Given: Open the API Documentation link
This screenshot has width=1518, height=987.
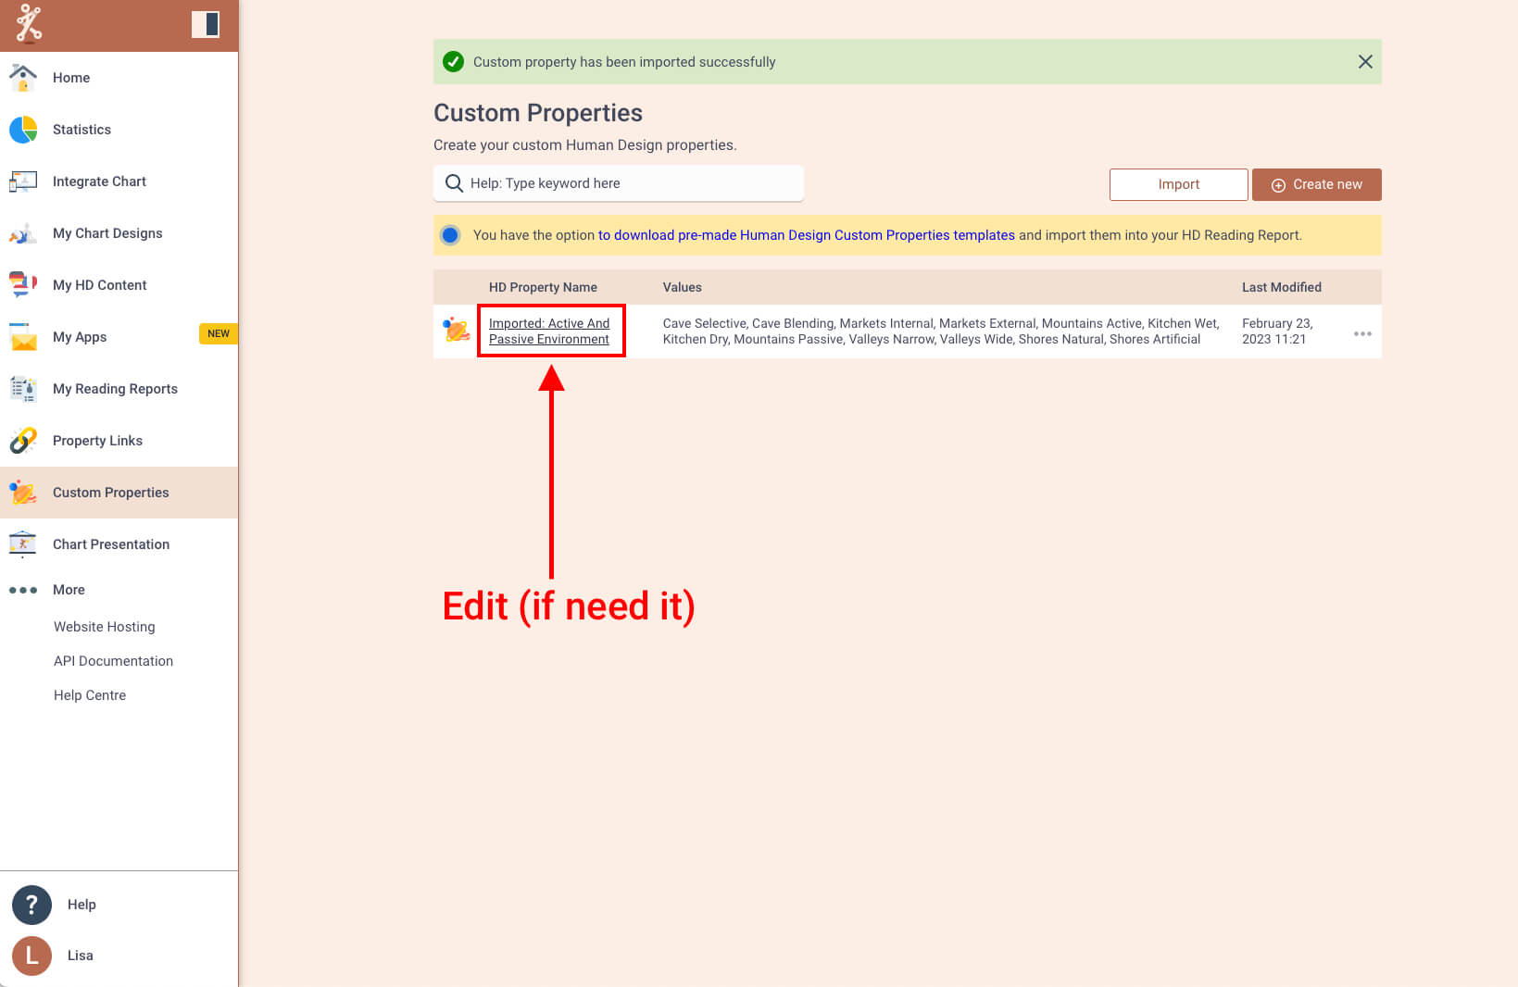Looking at the screenshot, I should pos(113,661).
